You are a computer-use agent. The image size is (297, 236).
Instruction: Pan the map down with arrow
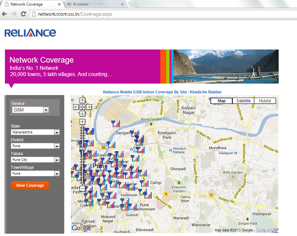pos(82,113)
